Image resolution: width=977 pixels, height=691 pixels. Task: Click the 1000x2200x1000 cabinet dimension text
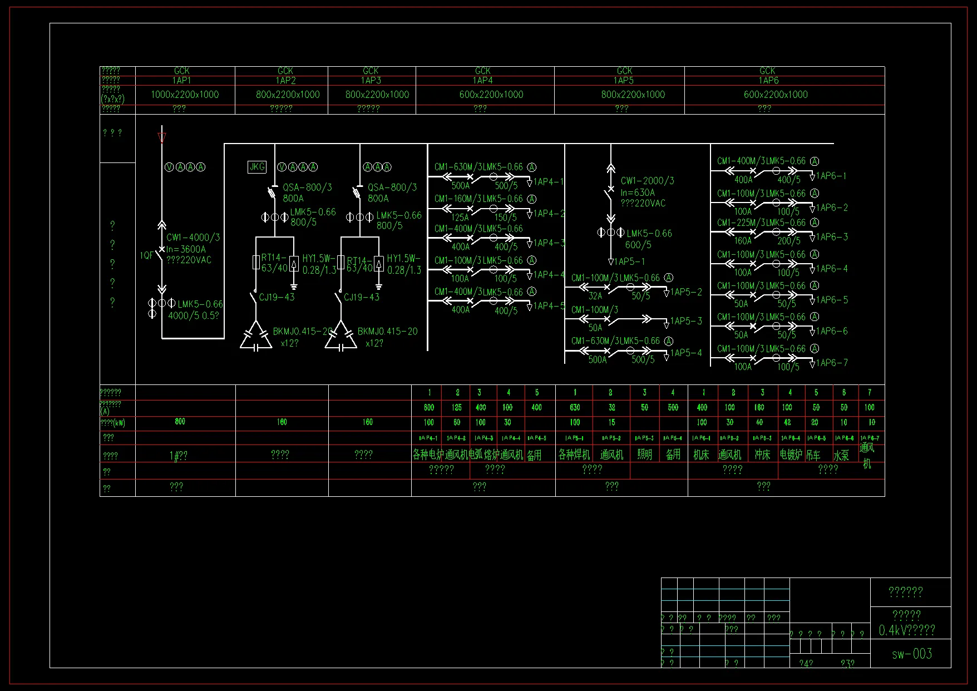click(185, 95)
